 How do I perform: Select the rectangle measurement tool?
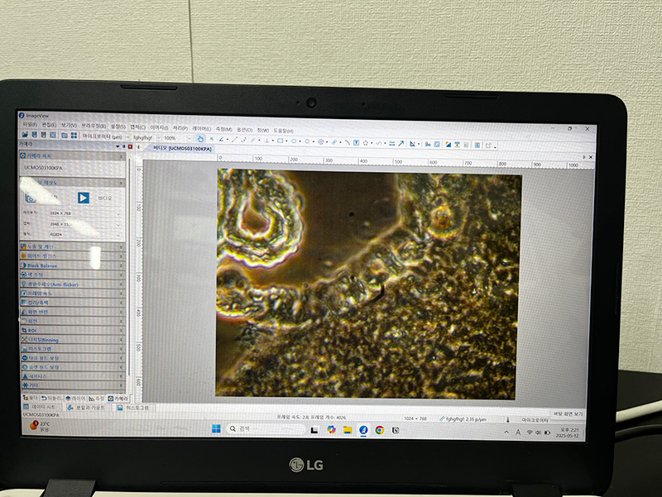click(x=281, y=140)
